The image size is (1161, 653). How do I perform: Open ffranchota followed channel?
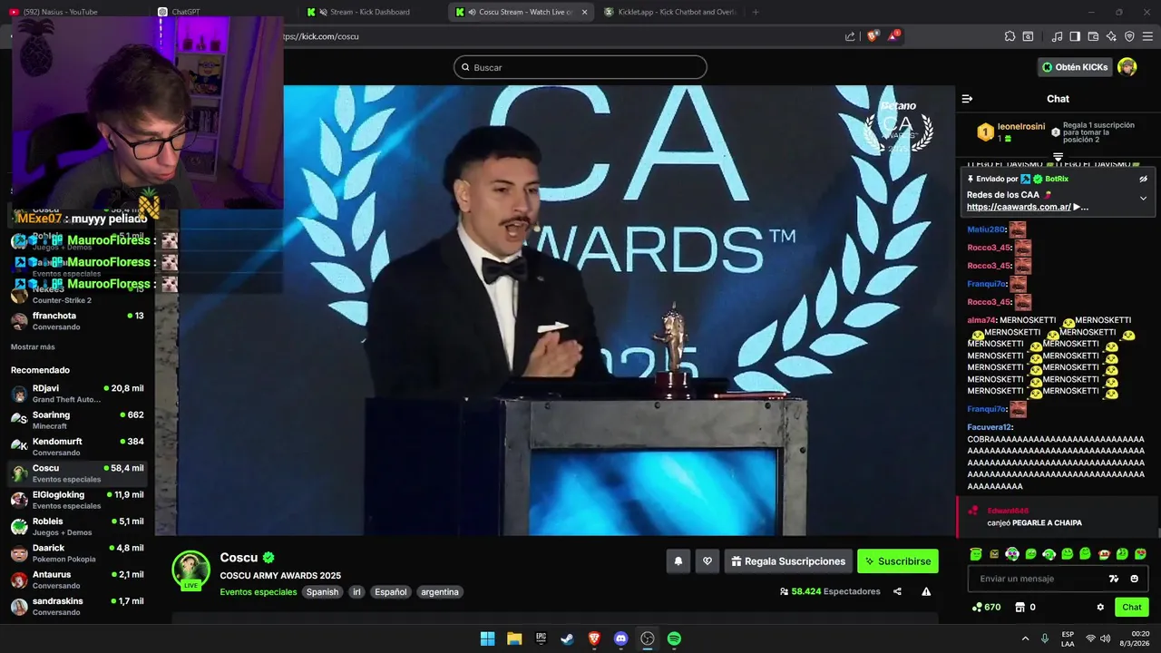point(77,321)
